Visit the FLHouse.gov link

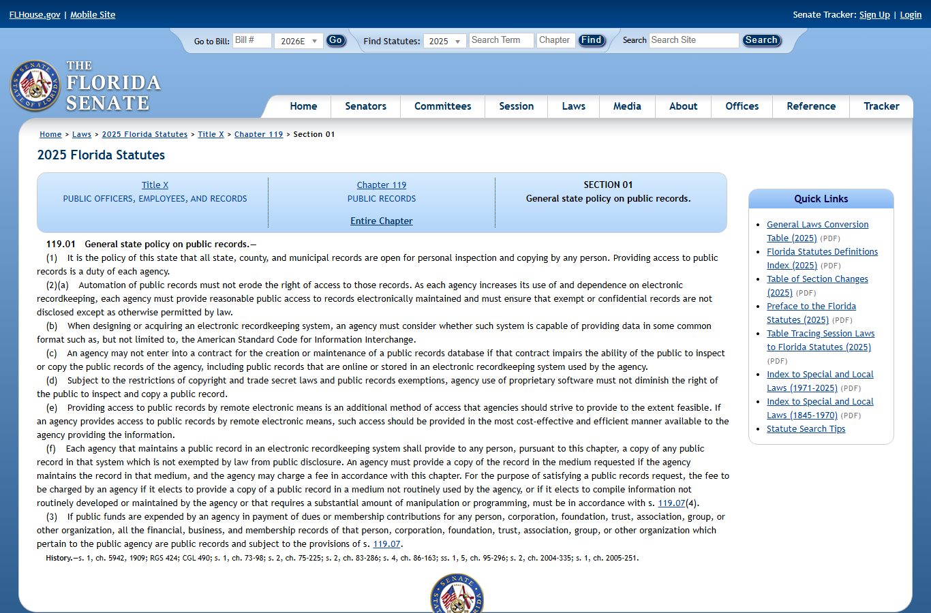coord(35,15)
